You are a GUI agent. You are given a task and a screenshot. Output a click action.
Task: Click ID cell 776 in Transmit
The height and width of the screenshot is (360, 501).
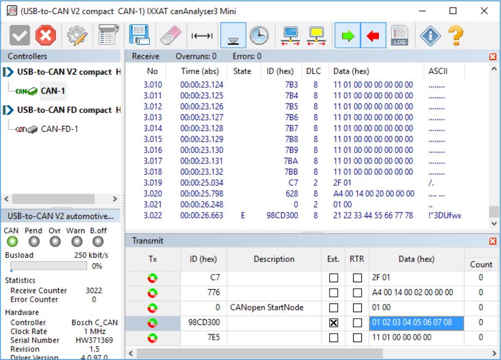(x=203, y=292)
